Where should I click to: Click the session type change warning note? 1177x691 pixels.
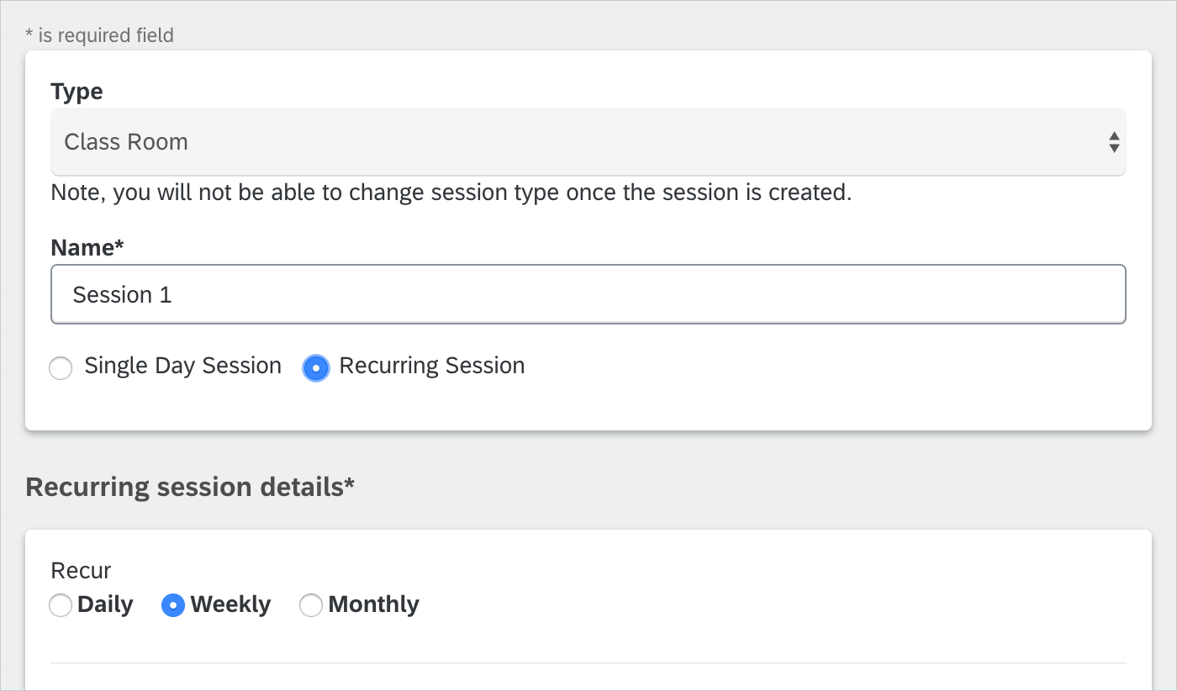coord(450,193)
